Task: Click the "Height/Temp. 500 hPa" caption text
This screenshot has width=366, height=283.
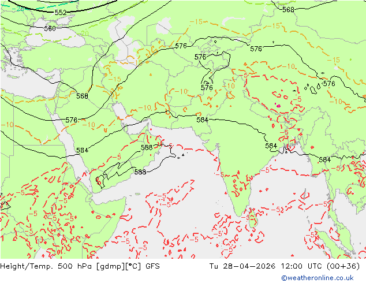Action: pos(47,266)
